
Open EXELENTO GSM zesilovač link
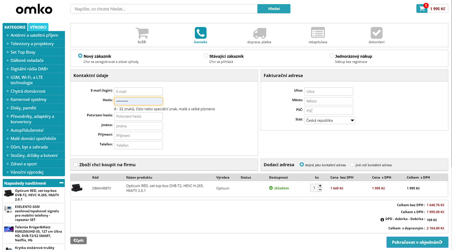[x=37, y=213]
